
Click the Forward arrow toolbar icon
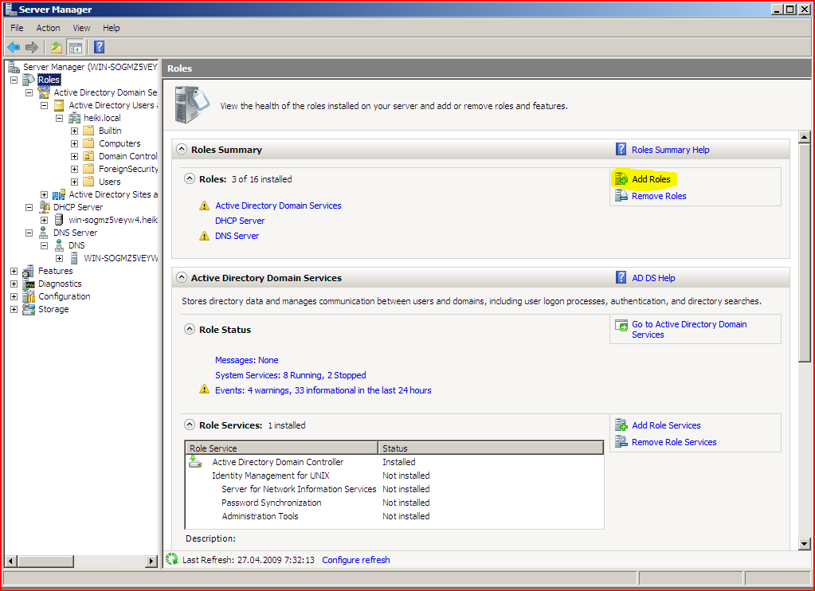32,47
